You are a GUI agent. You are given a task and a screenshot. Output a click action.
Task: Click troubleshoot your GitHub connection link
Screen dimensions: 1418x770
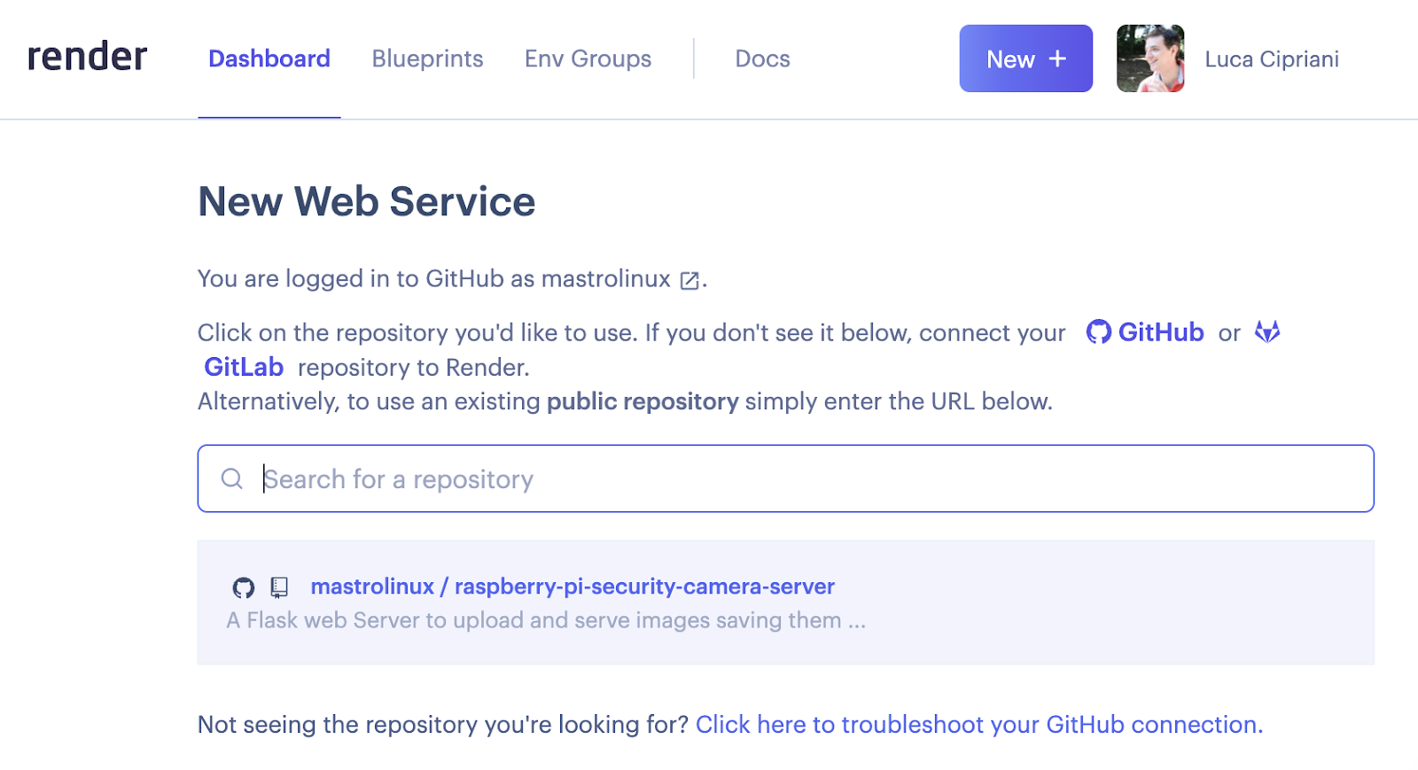click(x=978, y=725)
